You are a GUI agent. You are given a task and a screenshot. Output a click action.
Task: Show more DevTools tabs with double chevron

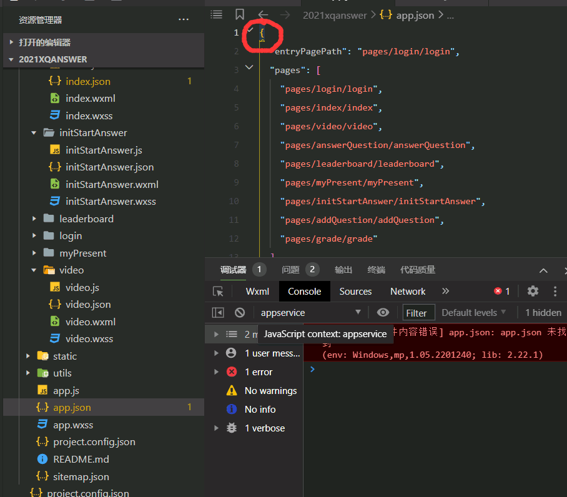point(445,291)
